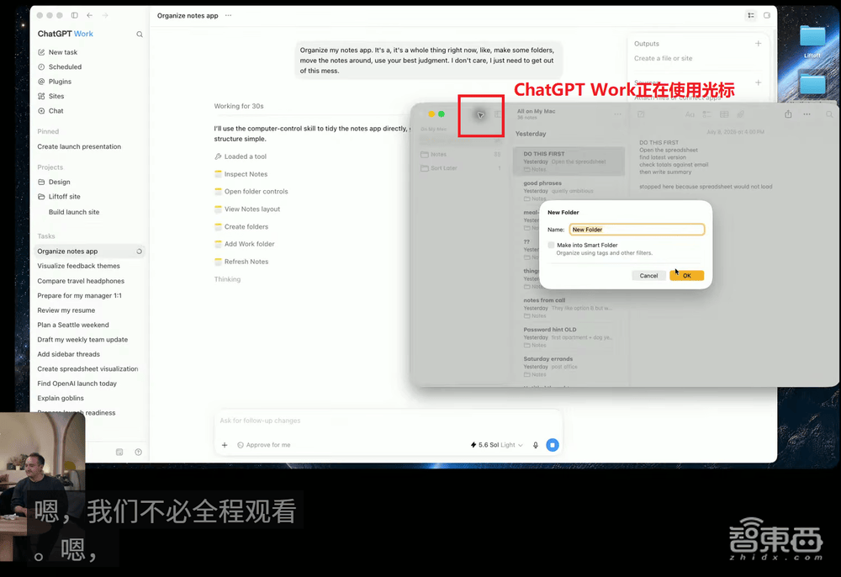Open the Plan a Seattle weekend task
The image size is (841, 577).
[73, 325]
